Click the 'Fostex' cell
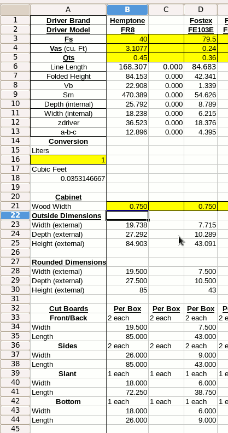Image resolution: width=228 pixels, height=433 pixels. [x=201, y=20]
